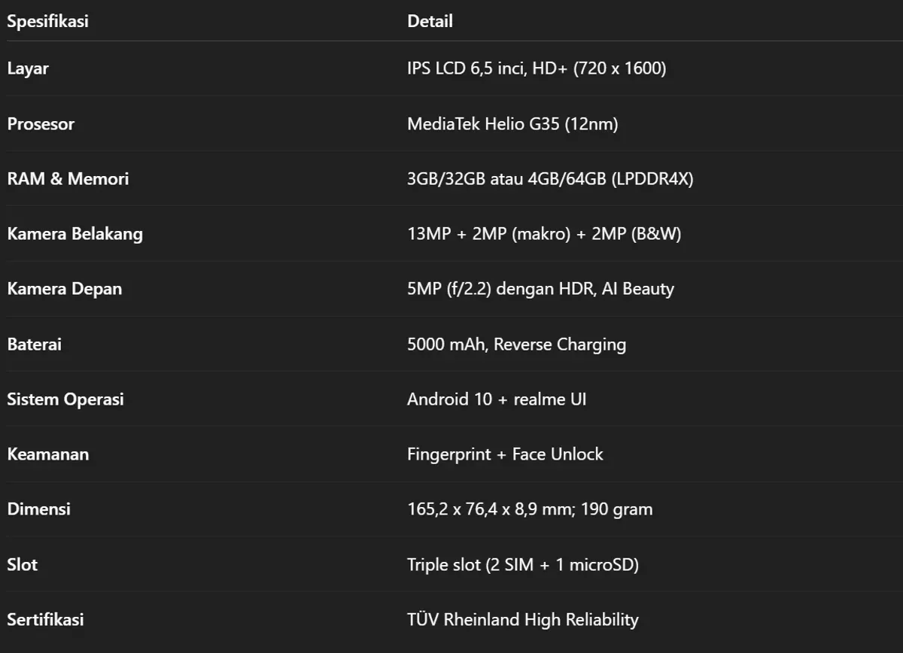Select the "Sistem Operasi" label
The width and height of the screenshot is (903, 653).
coord(65,399)
